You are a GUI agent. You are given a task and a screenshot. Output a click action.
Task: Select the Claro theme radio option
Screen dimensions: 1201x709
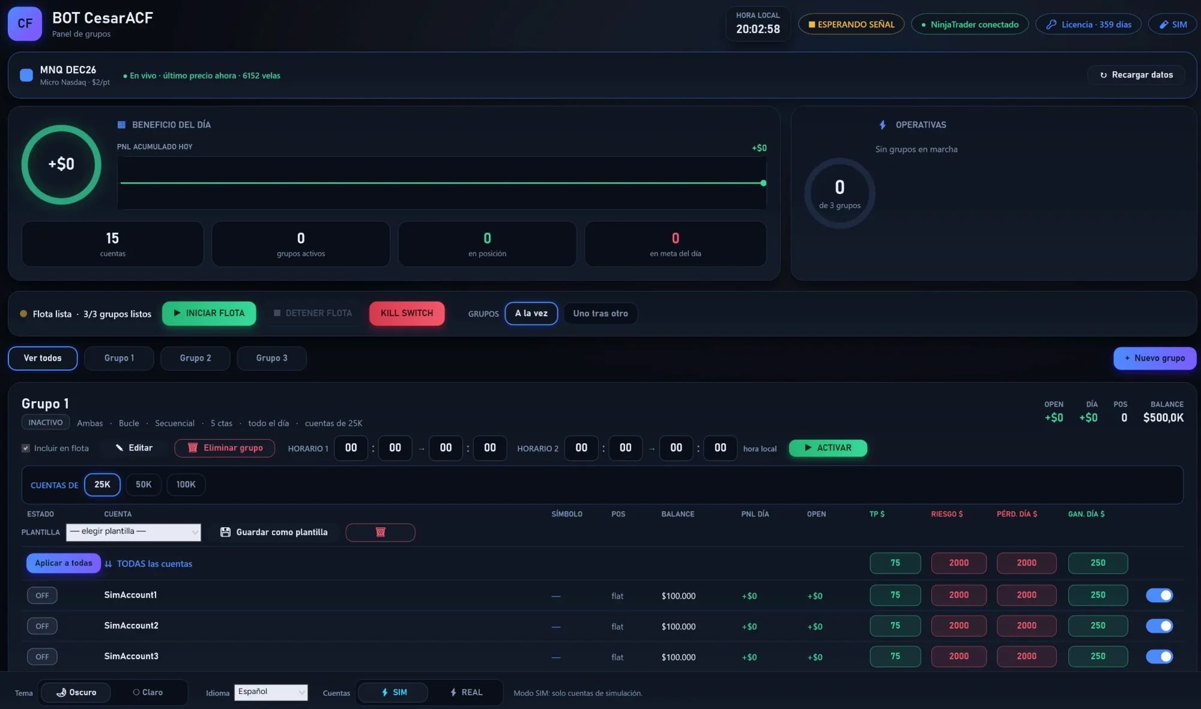pyautogui.click(x=148, y=692)
